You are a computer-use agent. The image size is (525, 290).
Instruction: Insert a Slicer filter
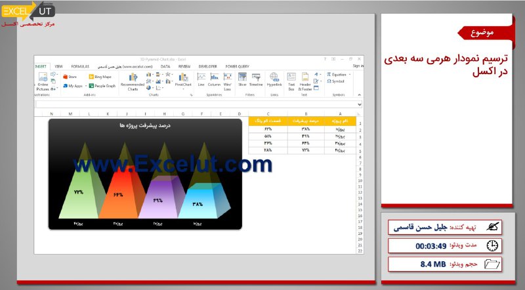pyautogui.click(x=242, y=80)
